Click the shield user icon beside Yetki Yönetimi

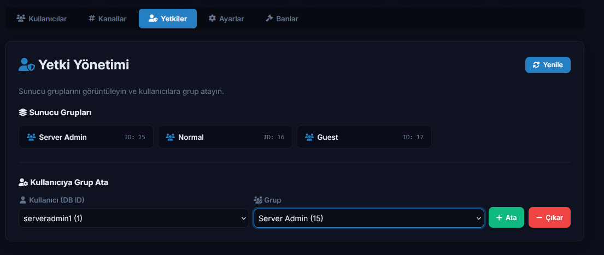27,64
